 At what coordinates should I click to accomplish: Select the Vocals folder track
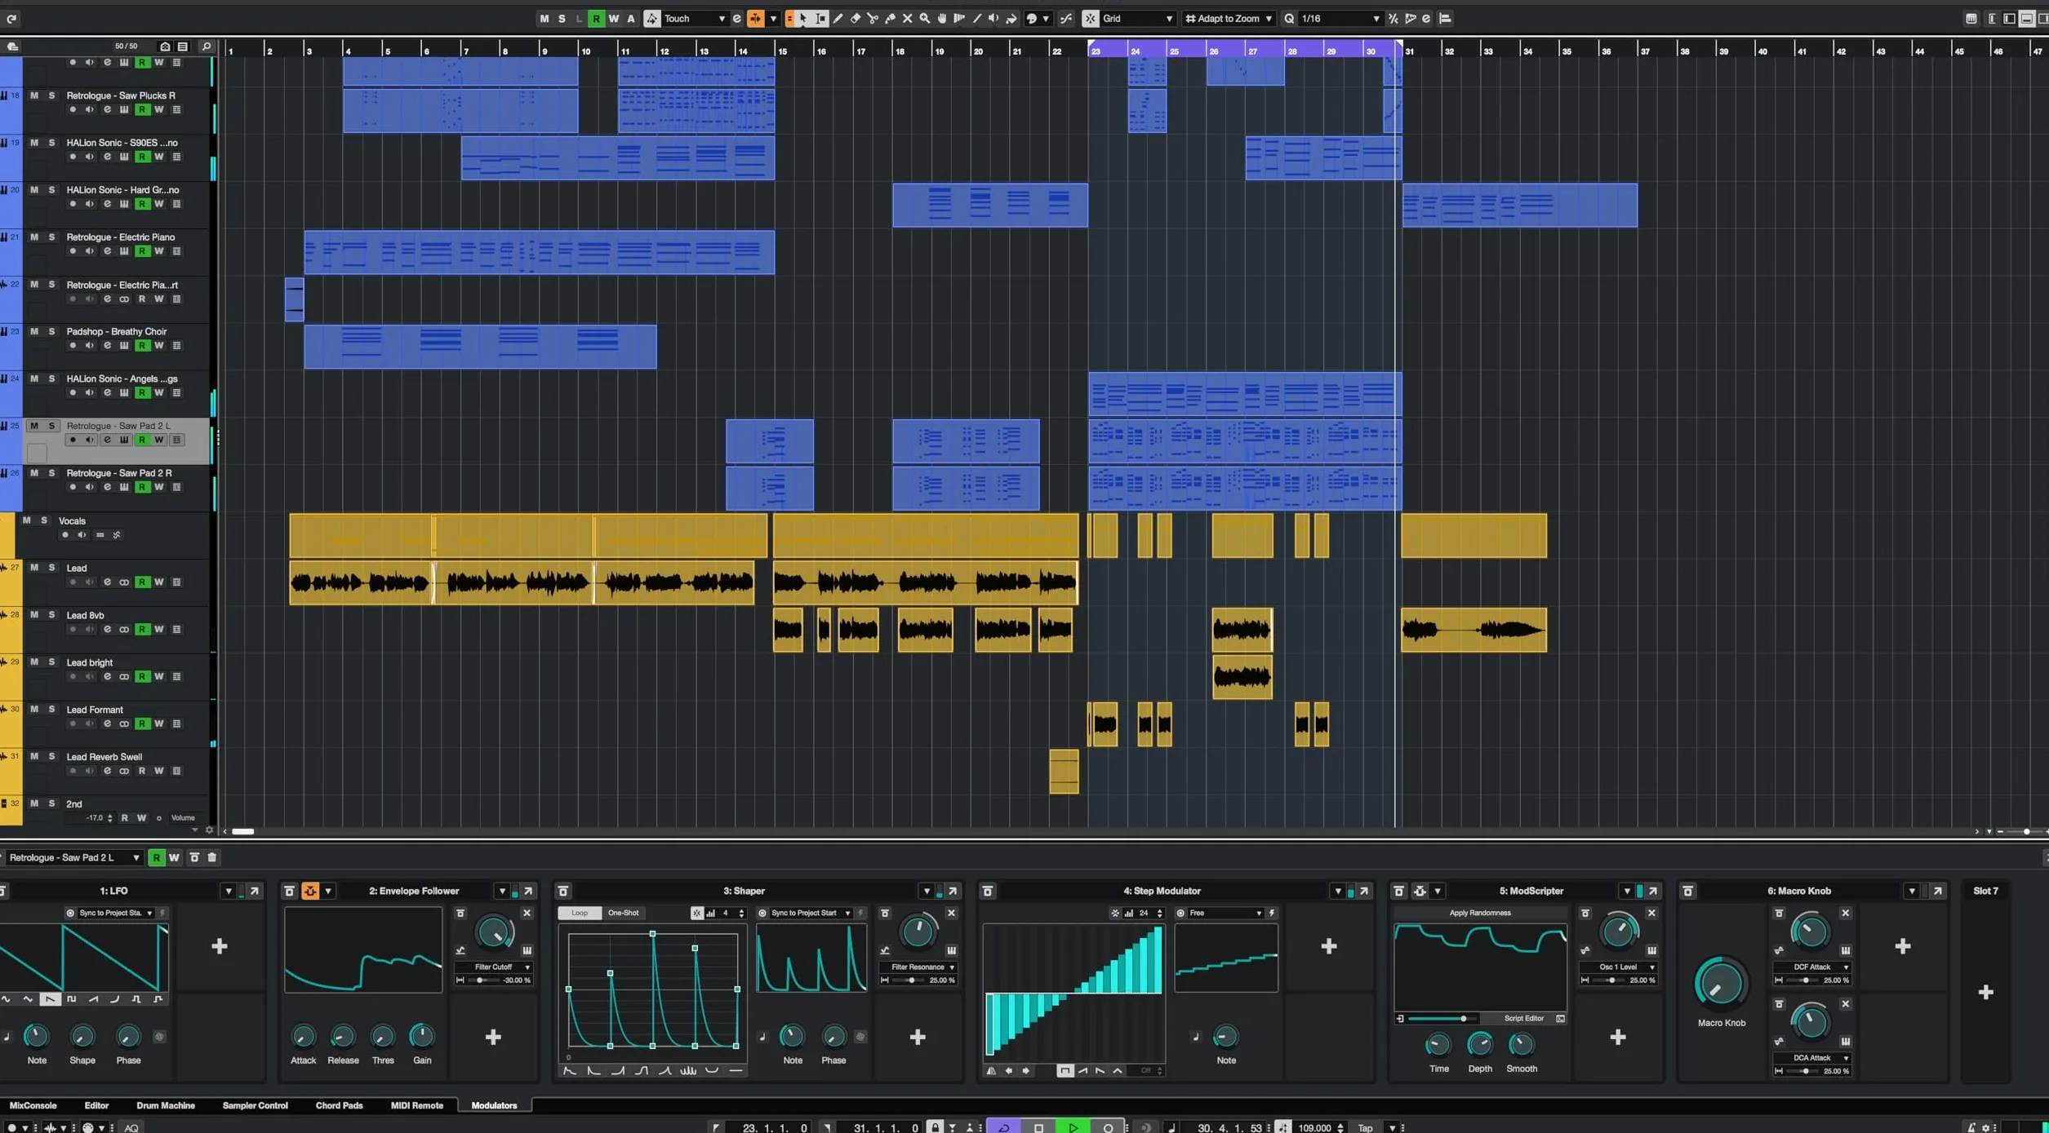[x=72, y=520]
